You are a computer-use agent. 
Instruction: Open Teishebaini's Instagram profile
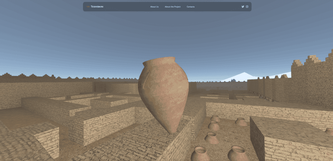(x=247, y=6)
